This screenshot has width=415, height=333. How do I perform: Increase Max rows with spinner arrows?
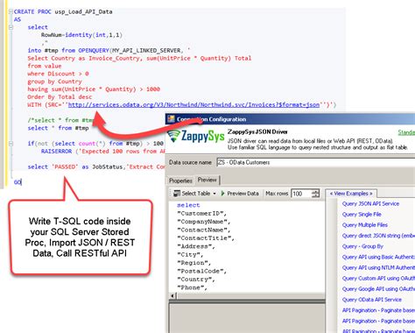click(315, 191)
